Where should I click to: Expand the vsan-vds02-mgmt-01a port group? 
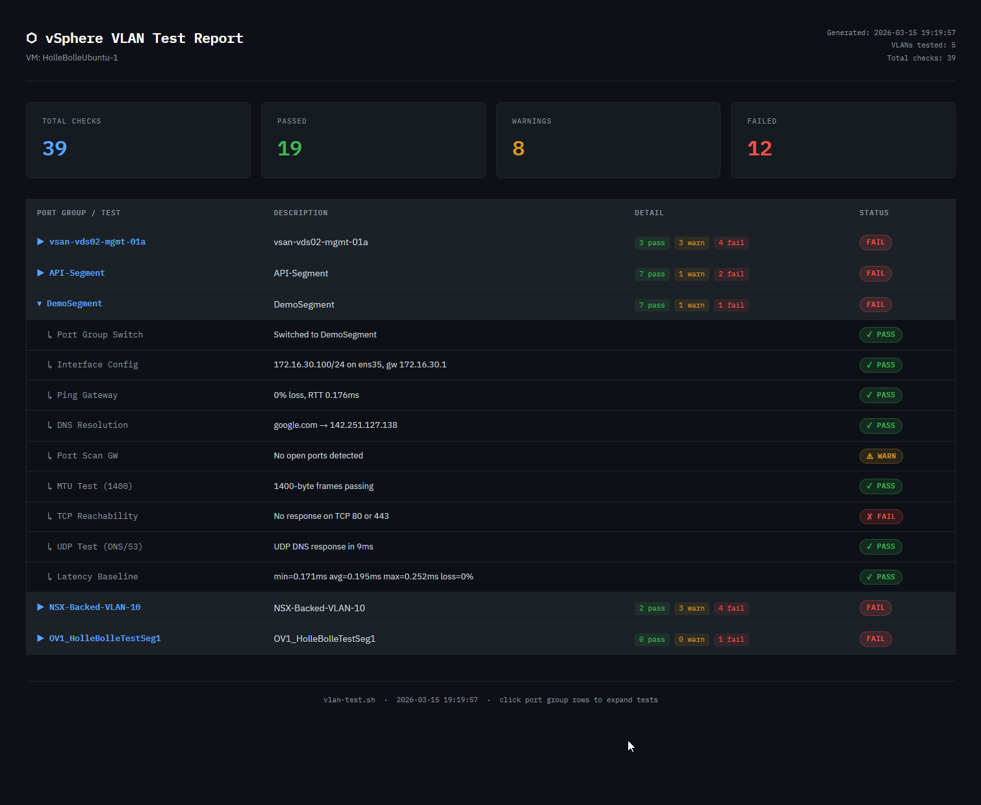tap(40, 242)
